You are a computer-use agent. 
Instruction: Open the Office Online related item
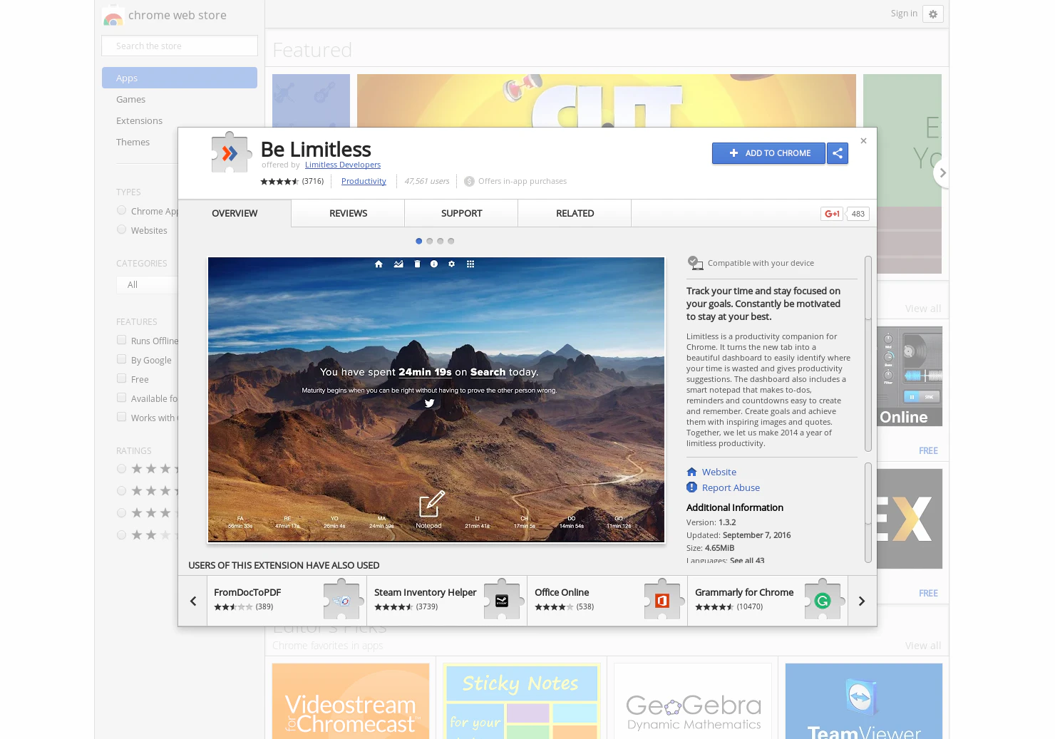pyautogui.click(x=607, y=601)
